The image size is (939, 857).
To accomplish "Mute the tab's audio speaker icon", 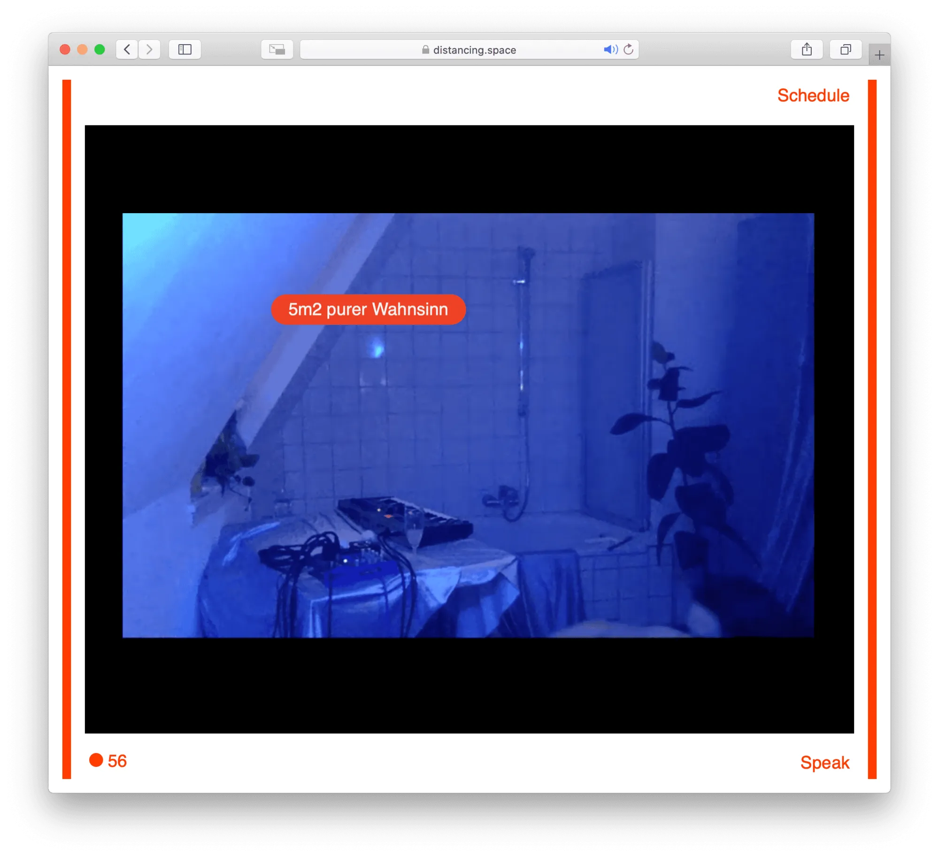I will (x=610, y=49).
